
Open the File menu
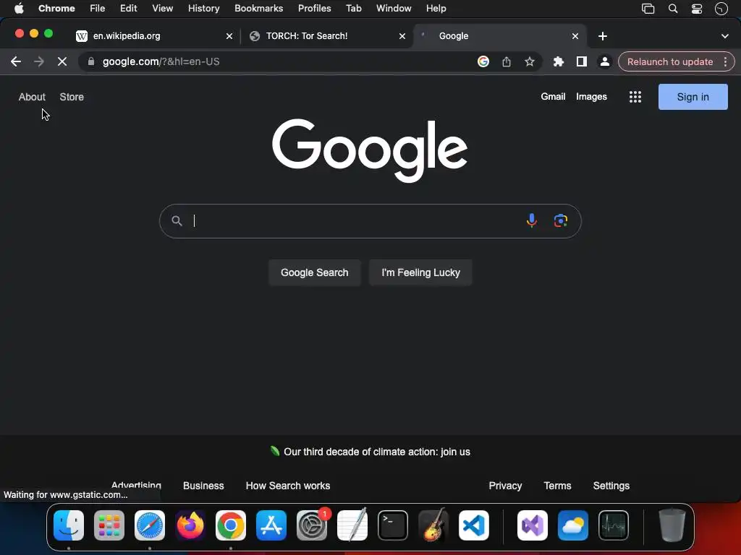tap(98, 9)
